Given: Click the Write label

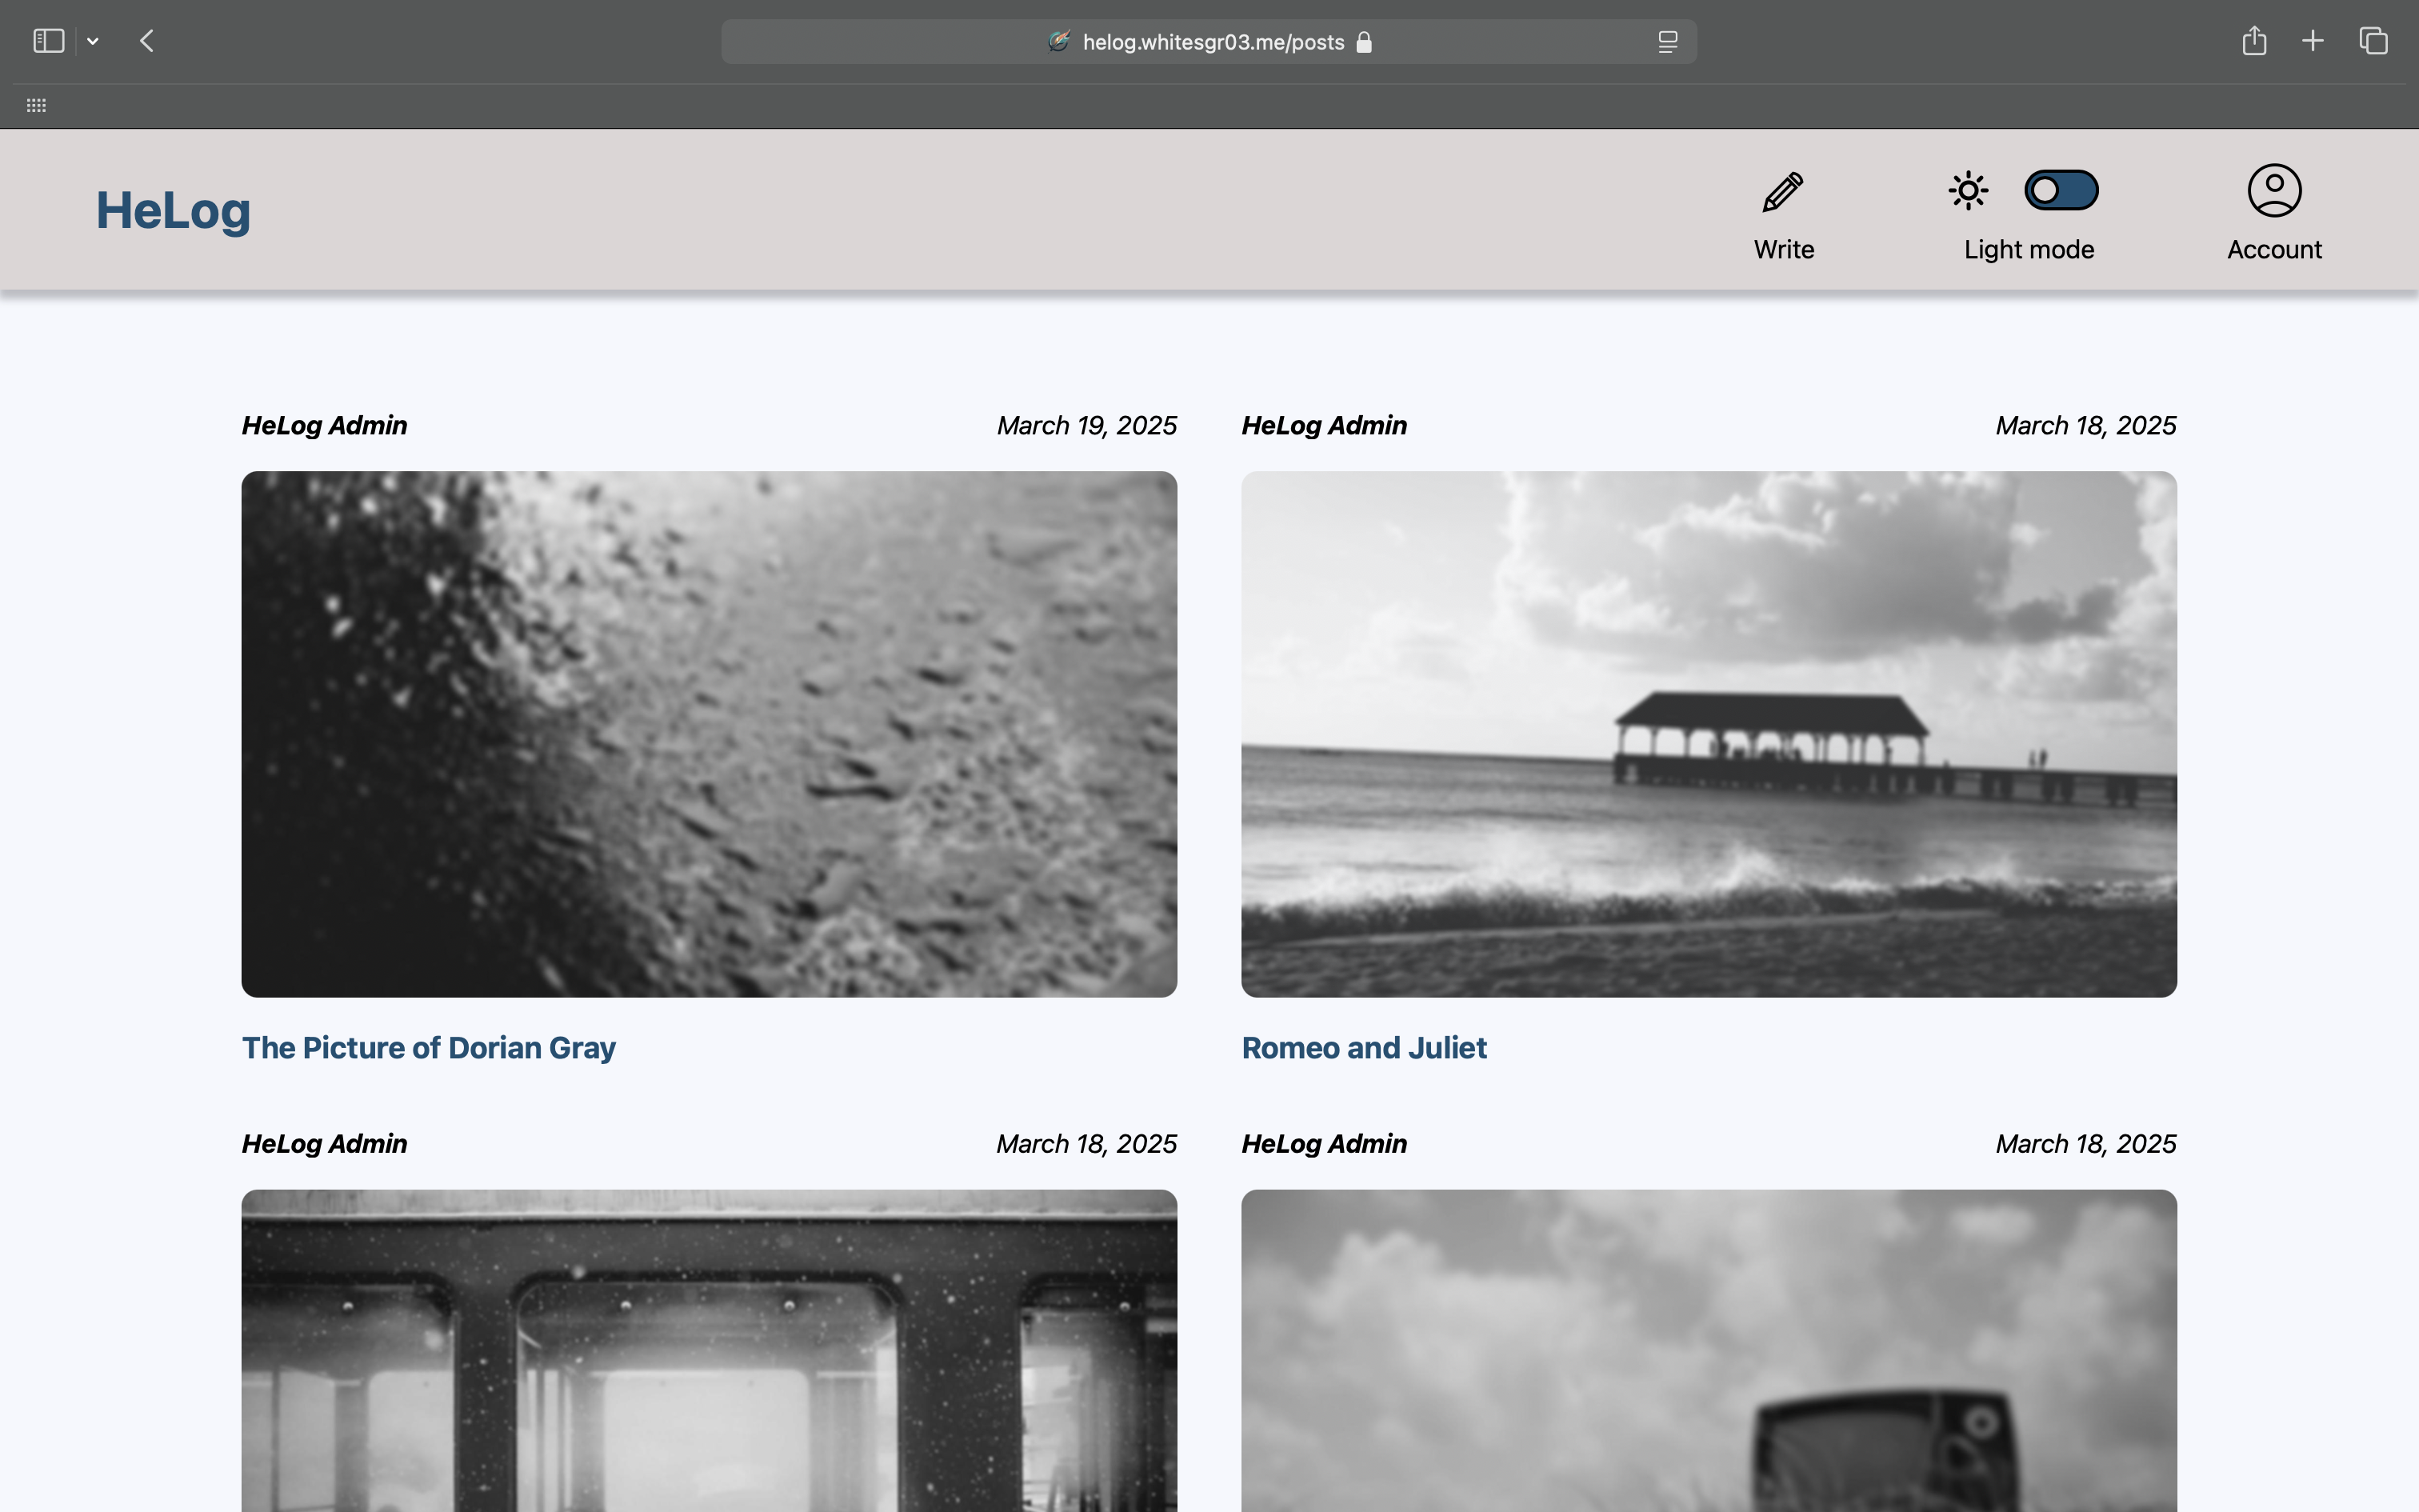Looking at the screenshot, I should coord(1783,249).
